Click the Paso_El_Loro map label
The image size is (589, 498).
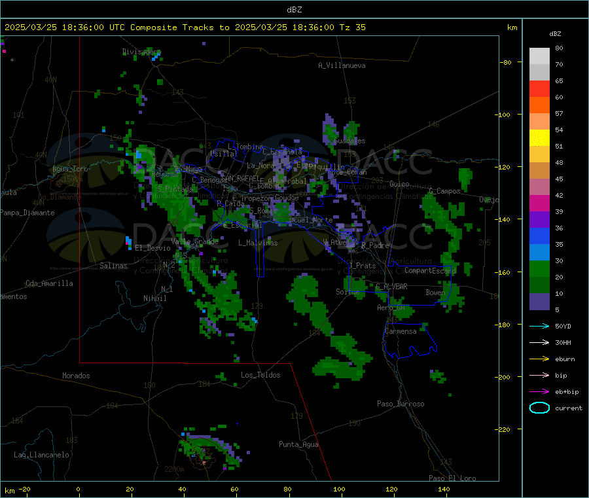452,478
